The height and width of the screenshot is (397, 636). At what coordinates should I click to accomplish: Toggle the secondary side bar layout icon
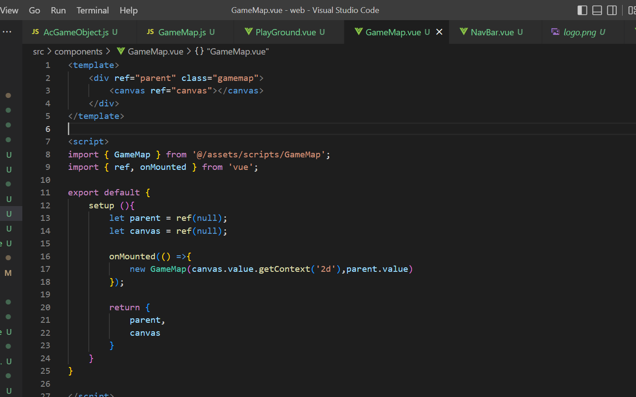click(612, 10)
